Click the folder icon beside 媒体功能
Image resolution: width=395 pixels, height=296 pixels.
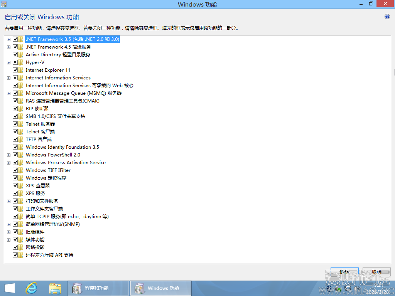pyautogui.click(x=21, y=240)
